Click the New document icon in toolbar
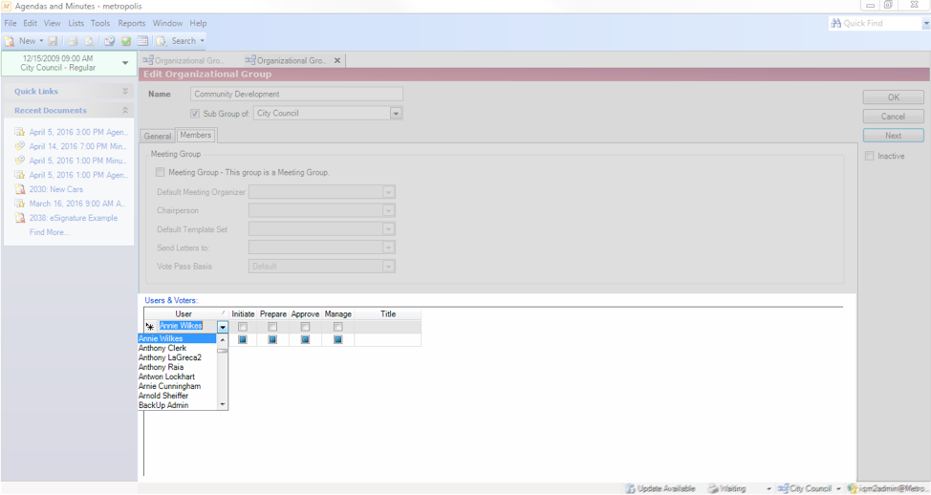The height and width of the screenshot is (495, 931). pyautogui.click(x=10, y=41)
